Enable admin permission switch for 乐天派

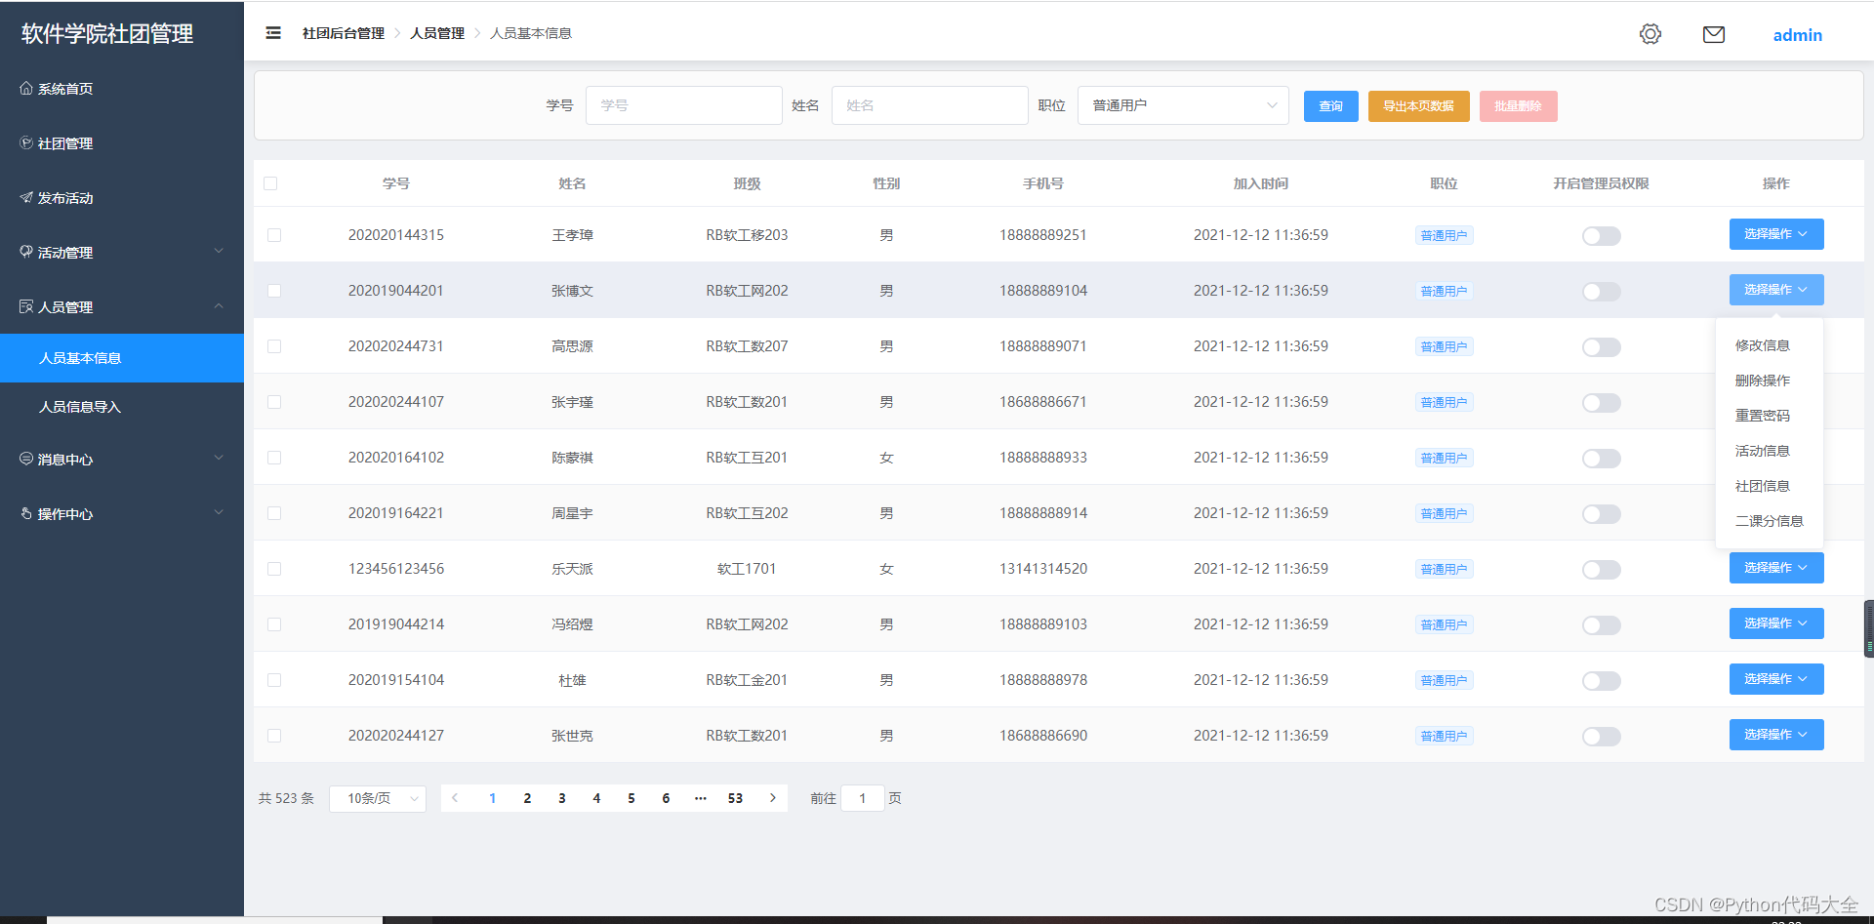coord(1602,570)
